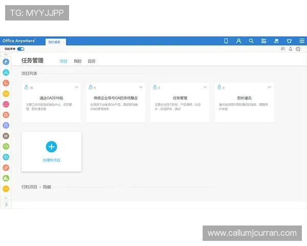Screen dimensions: 307x246
Task: Switch to the 我的 tab
Action: tap(77, 61)
